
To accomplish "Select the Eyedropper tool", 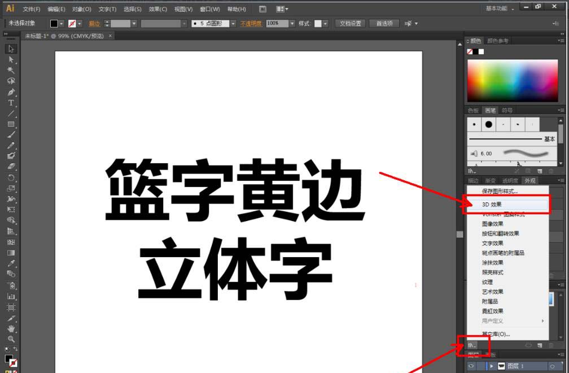I will click(11, 263).
